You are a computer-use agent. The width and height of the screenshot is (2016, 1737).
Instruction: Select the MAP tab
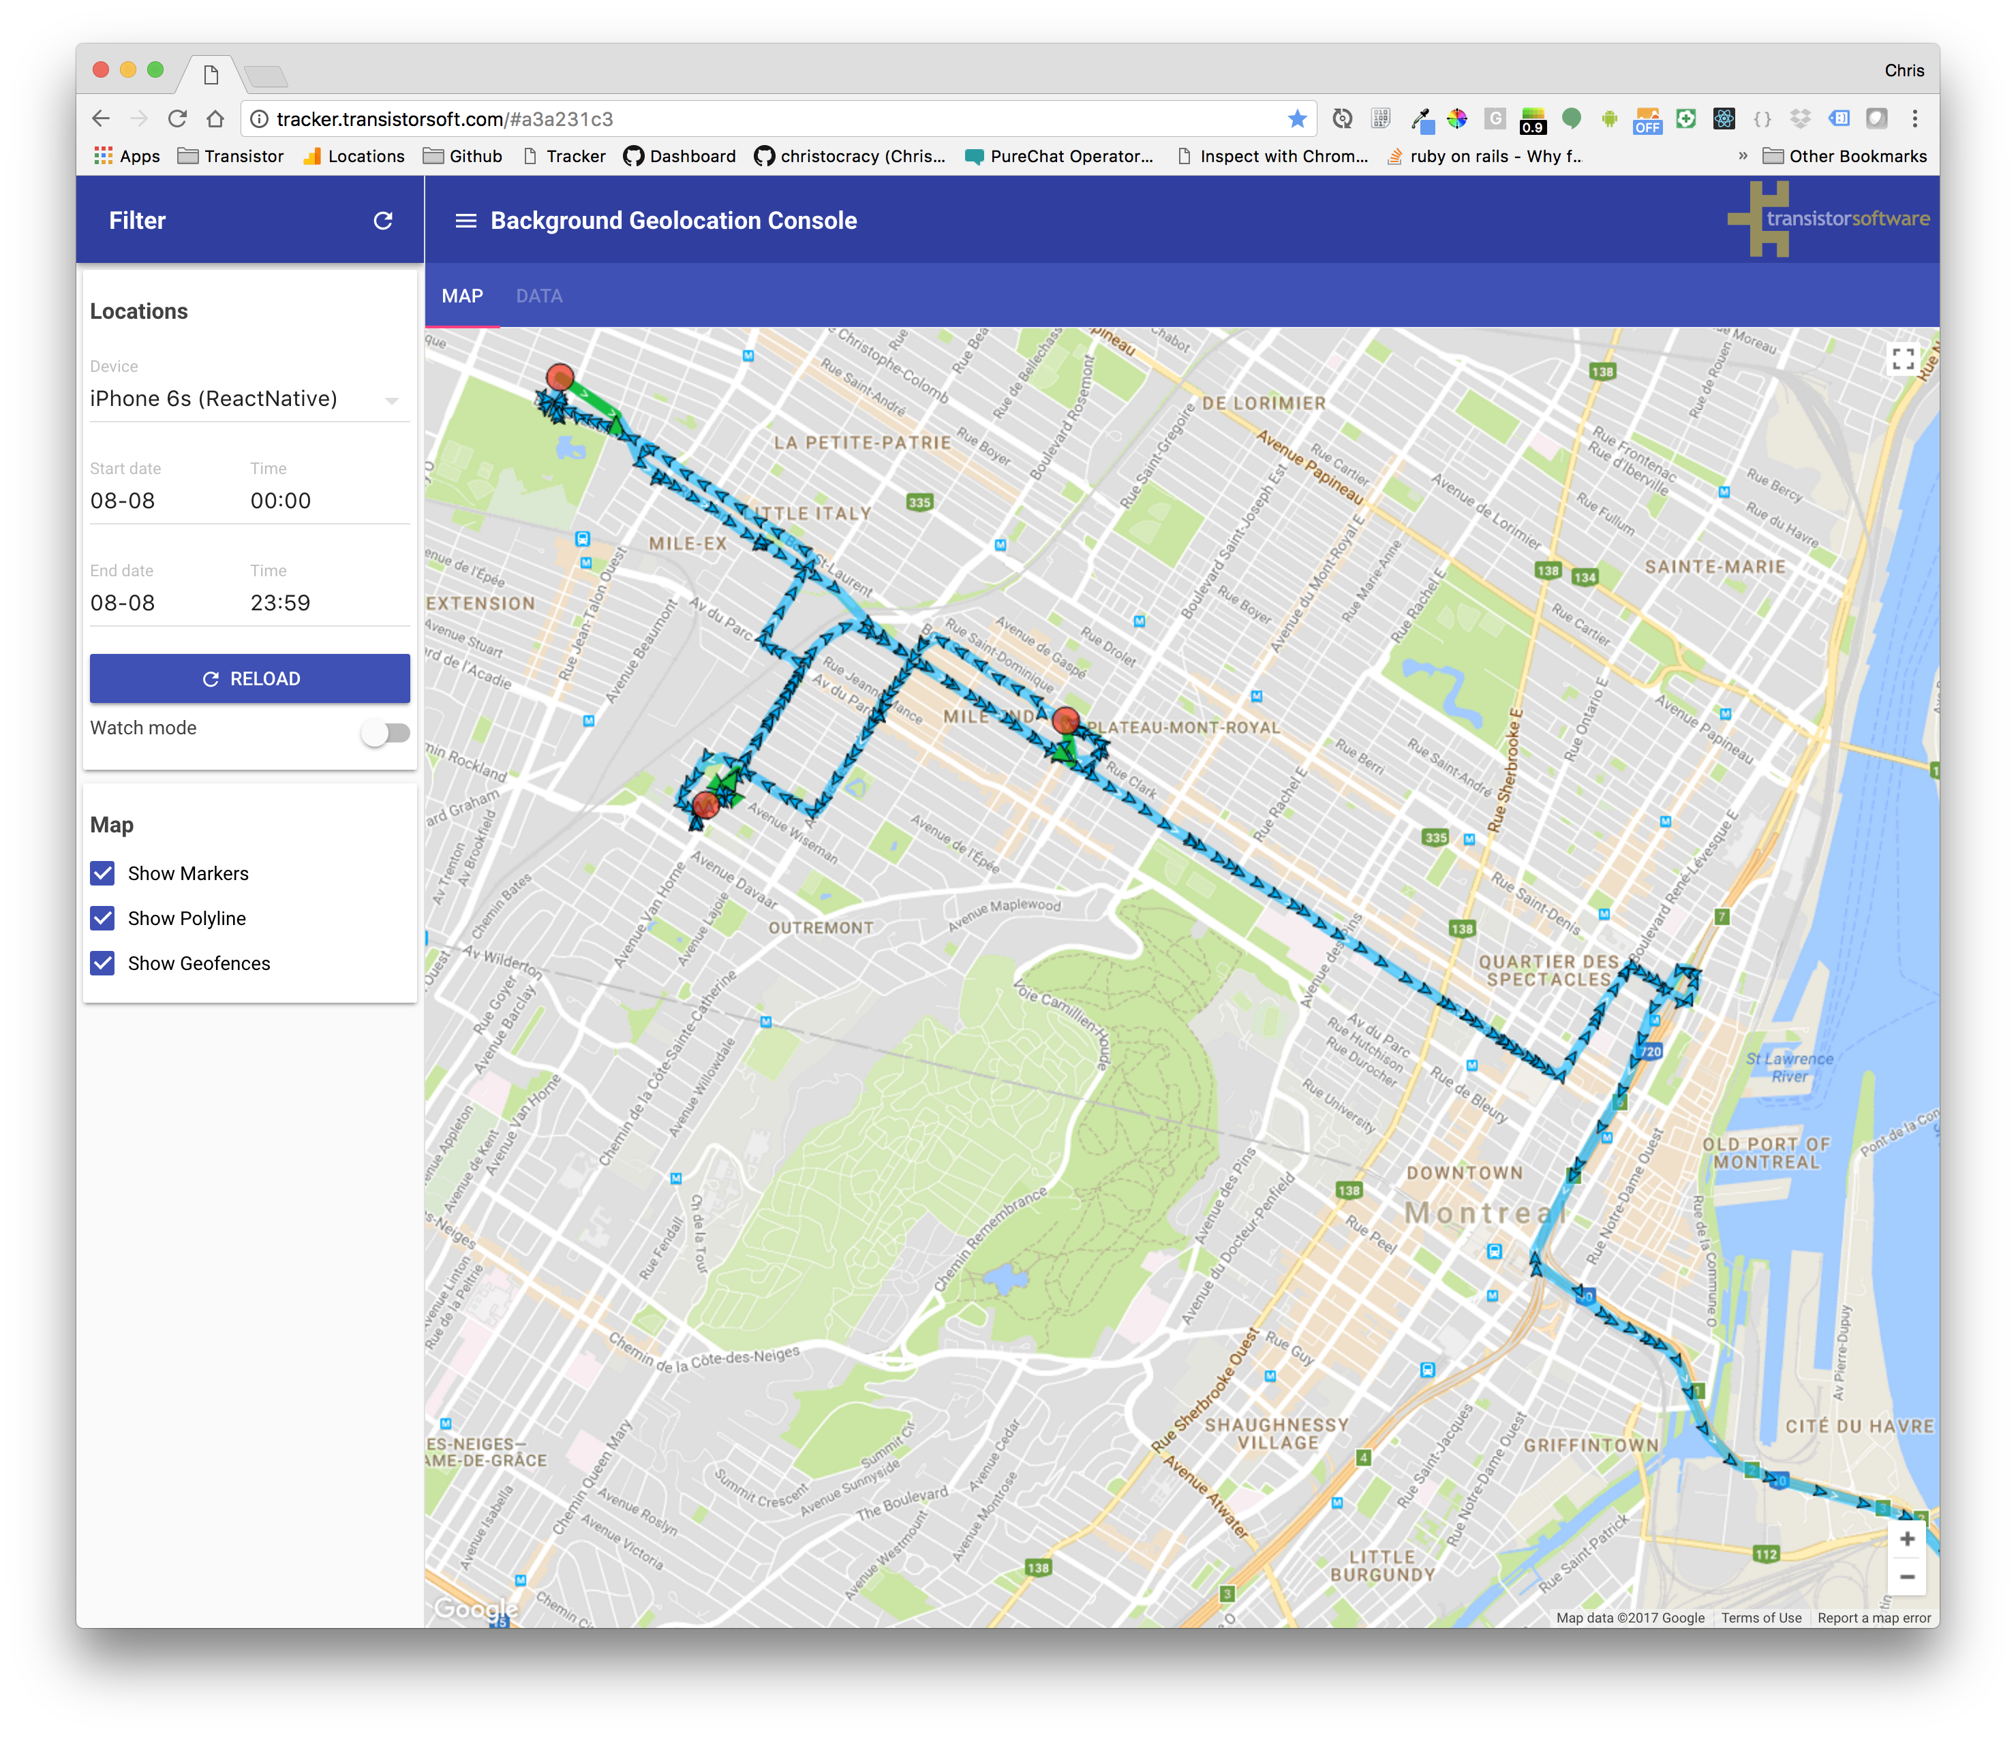pyautogui.click(x=462, y=296)
